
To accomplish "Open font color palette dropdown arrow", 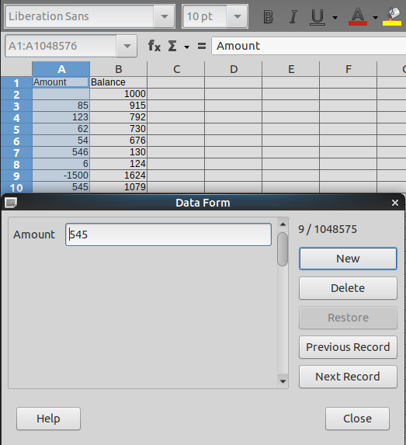I will pos(376,18).
